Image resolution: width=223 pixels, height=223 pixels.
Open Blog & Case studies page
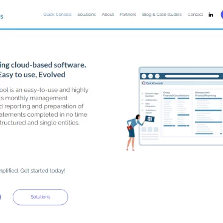(x=162, y=15)
